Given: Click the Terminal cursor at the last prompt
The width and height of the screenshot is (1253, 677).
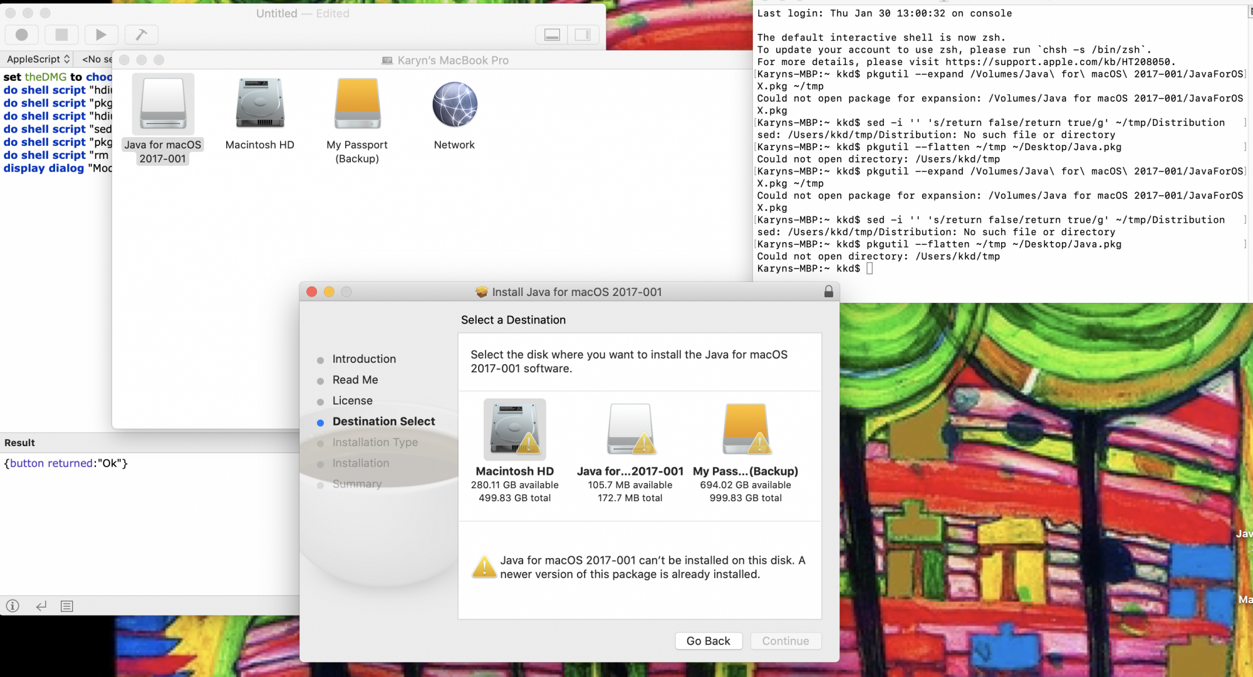Looking at the screenshot, I should coord(870,268).
